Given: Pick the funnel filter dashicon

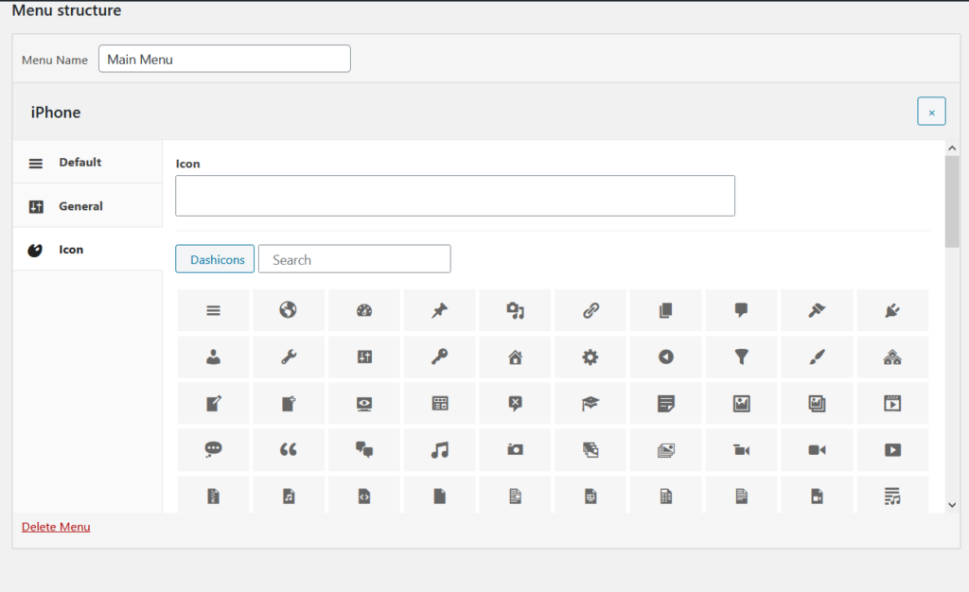Looking at the screenshot, I should point(741,357).
